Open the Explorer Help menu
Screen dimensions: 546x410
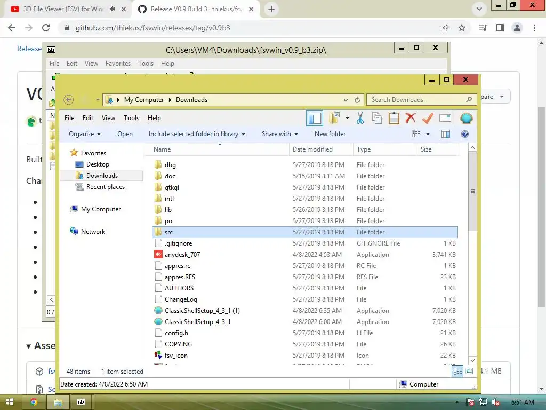click(x=154, y=118)
